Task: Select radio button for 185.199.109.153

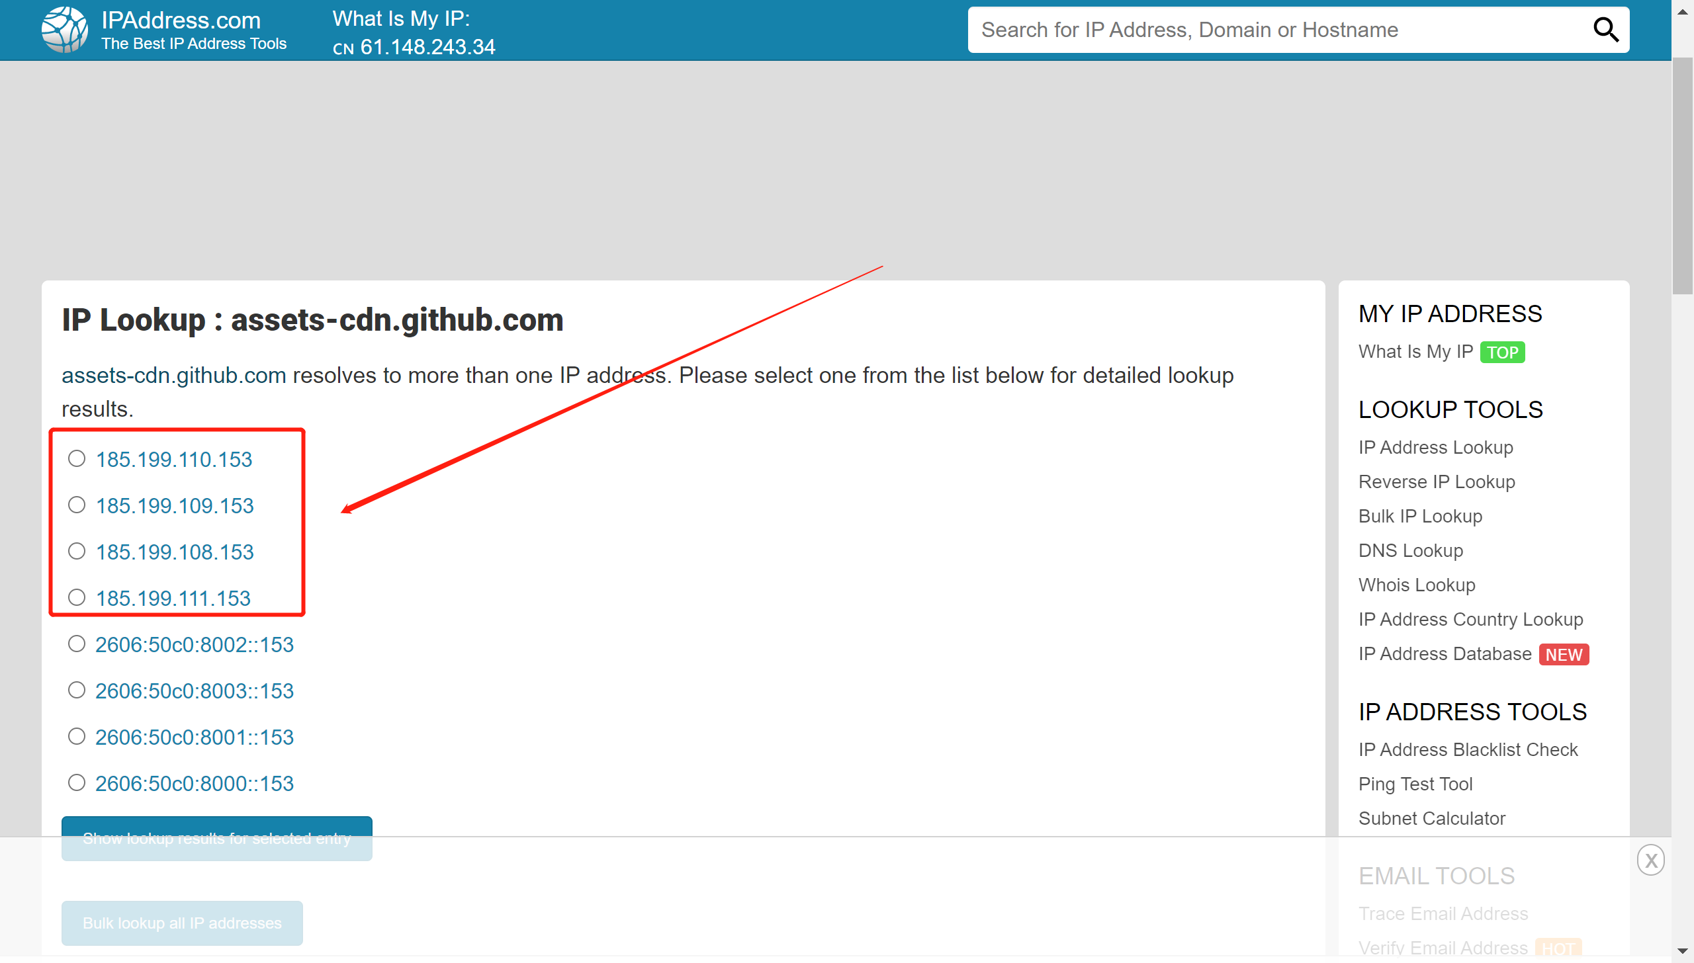Action: click(x=77, y=505)
